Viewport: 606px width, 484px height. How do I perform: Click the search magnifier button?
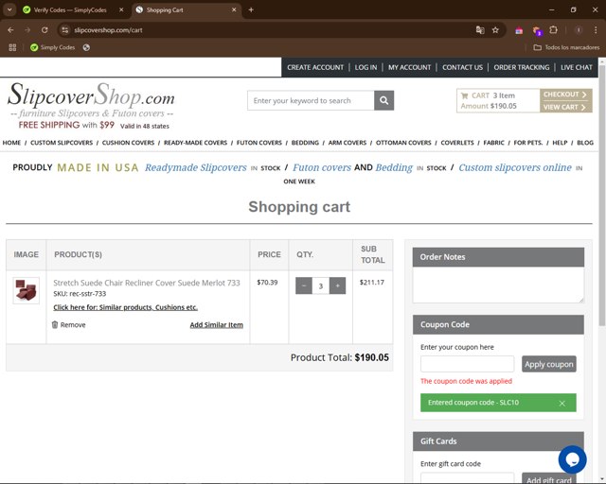point(383,100)
